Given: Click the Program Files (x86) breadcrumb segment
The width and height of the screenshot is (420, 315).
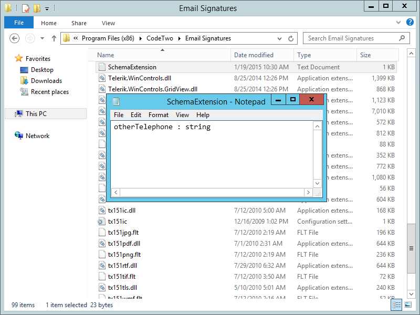Looking at the screenshot, I should [x=108, y=38].
